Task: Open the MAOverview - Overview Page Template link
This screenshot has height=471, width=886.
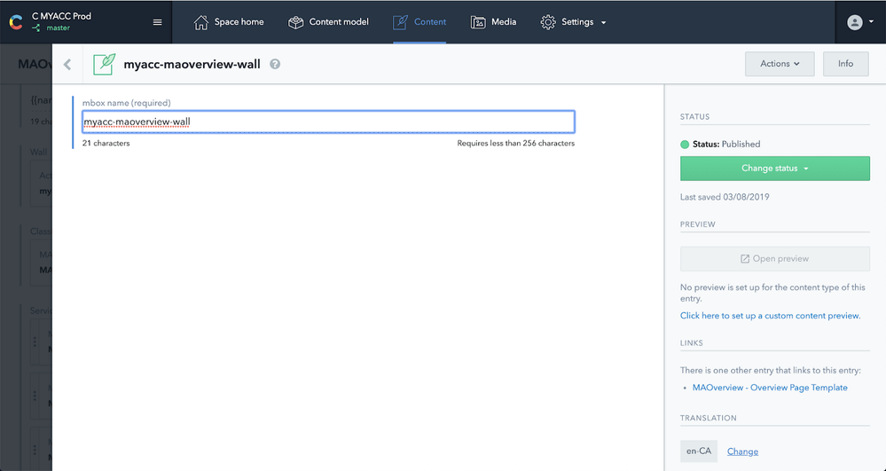Action: pos(770,388)
